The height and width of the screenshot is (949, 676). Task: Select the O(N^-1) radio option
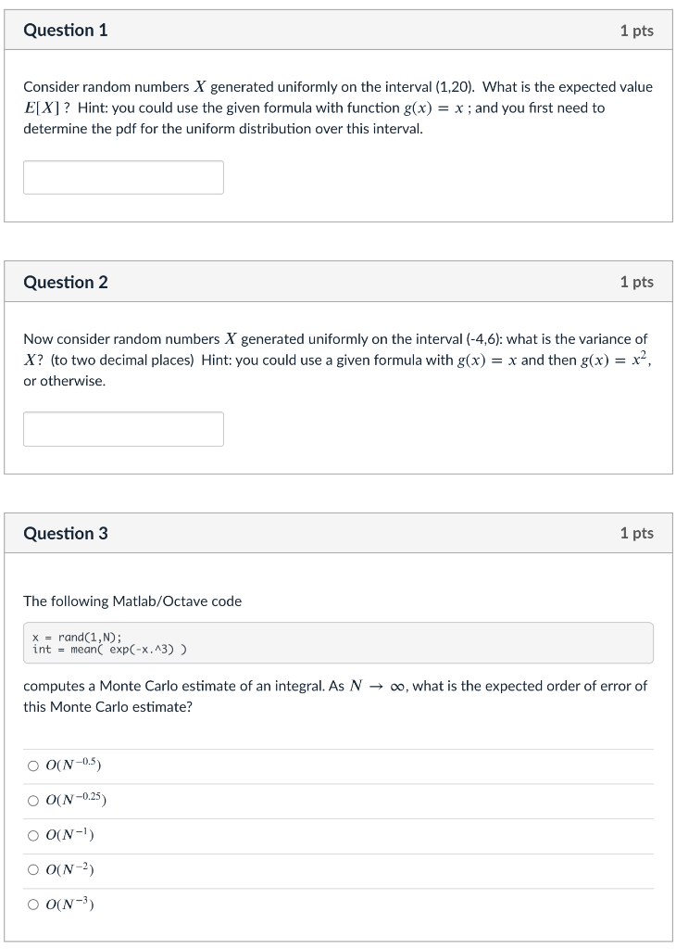click(x=32, y=835)
